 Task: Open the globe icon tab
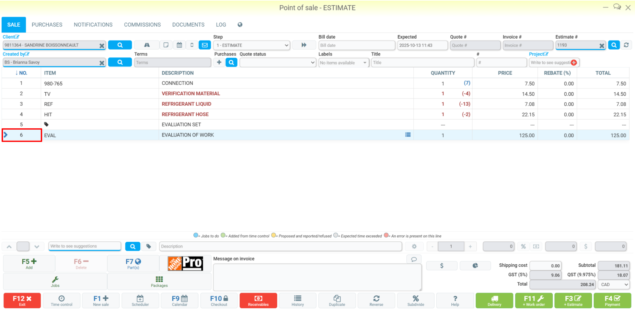(240, 25)
